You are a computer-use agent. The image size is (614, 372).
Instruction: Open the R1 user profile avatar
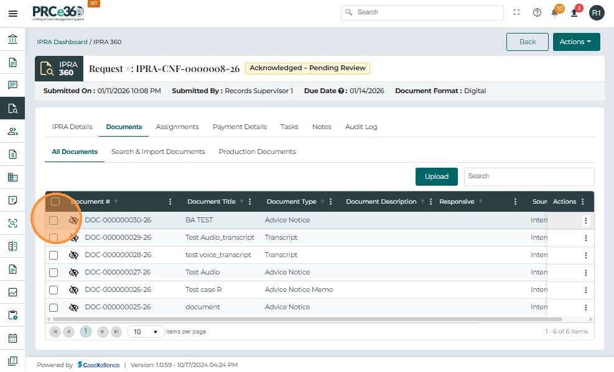click(597, 12)
